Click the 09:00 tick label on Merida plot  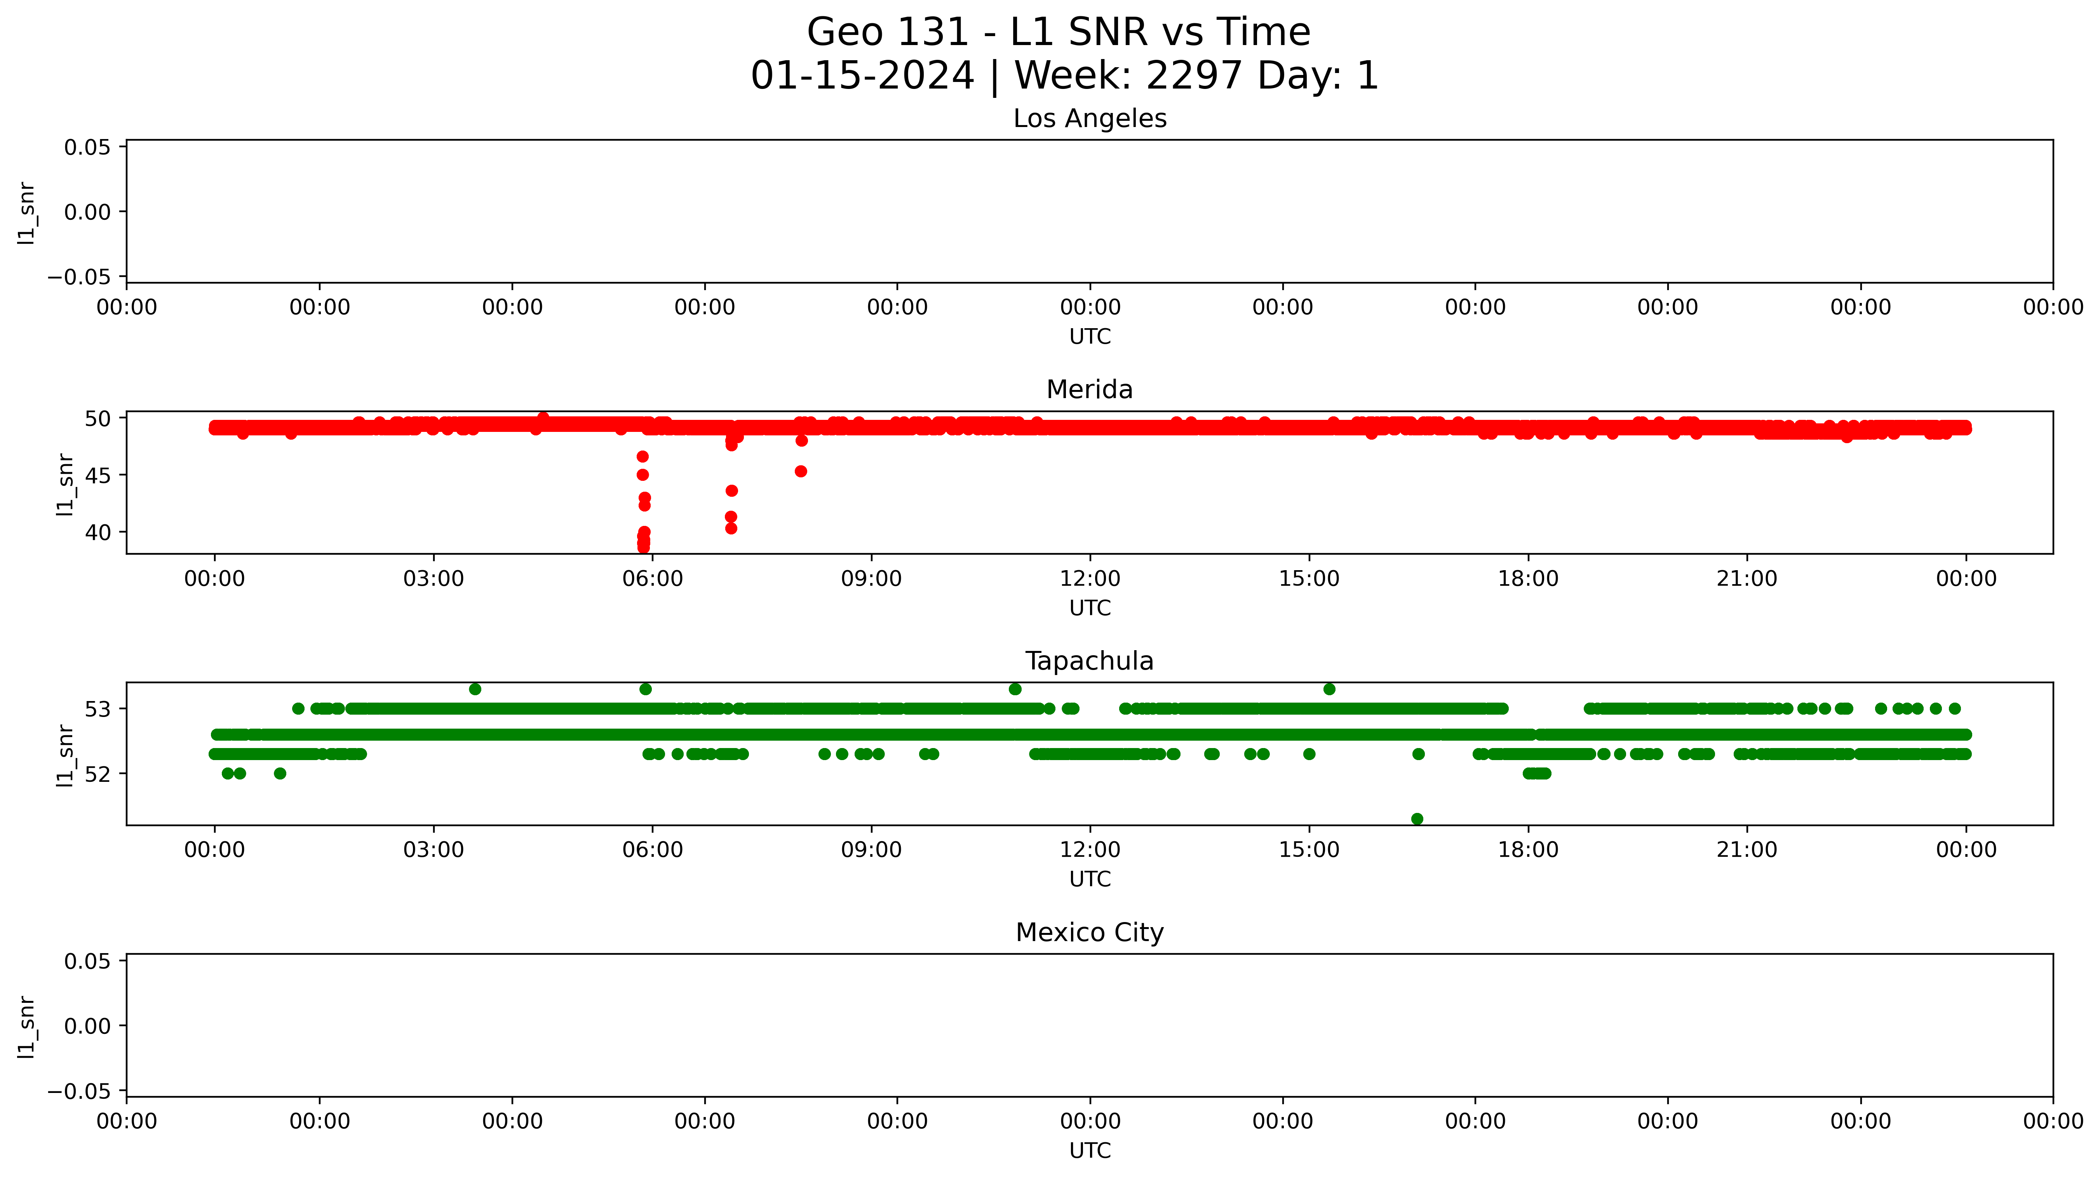871,579
